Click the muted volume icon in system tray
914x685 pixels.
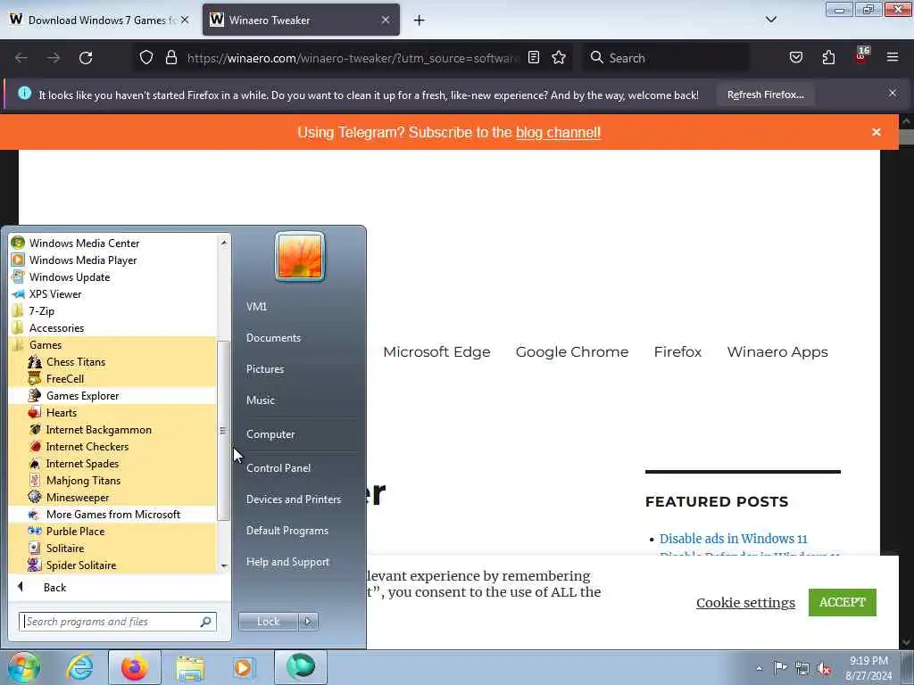click(824, 668)
